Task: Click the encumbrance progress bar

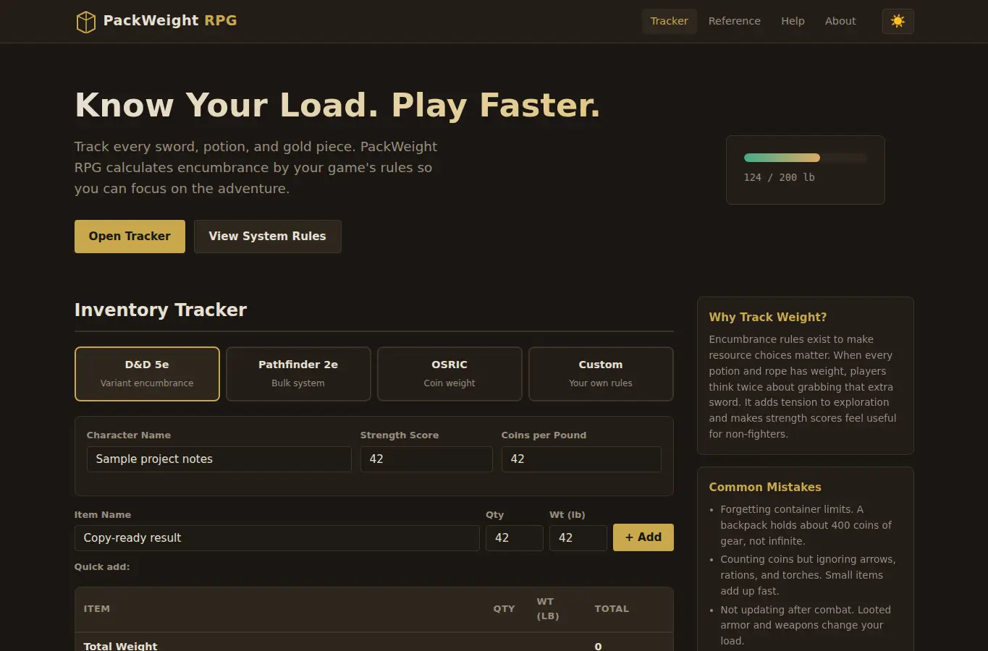Action: (805, 158)
